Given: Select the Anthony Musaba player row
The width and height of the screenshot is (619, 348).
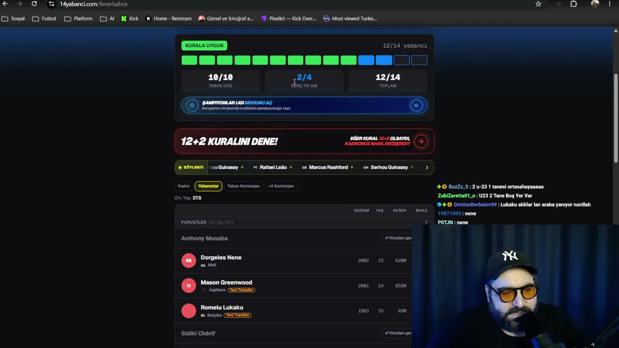Looking at the screenshot, I should pyautogui.click(x=293, y=238).
